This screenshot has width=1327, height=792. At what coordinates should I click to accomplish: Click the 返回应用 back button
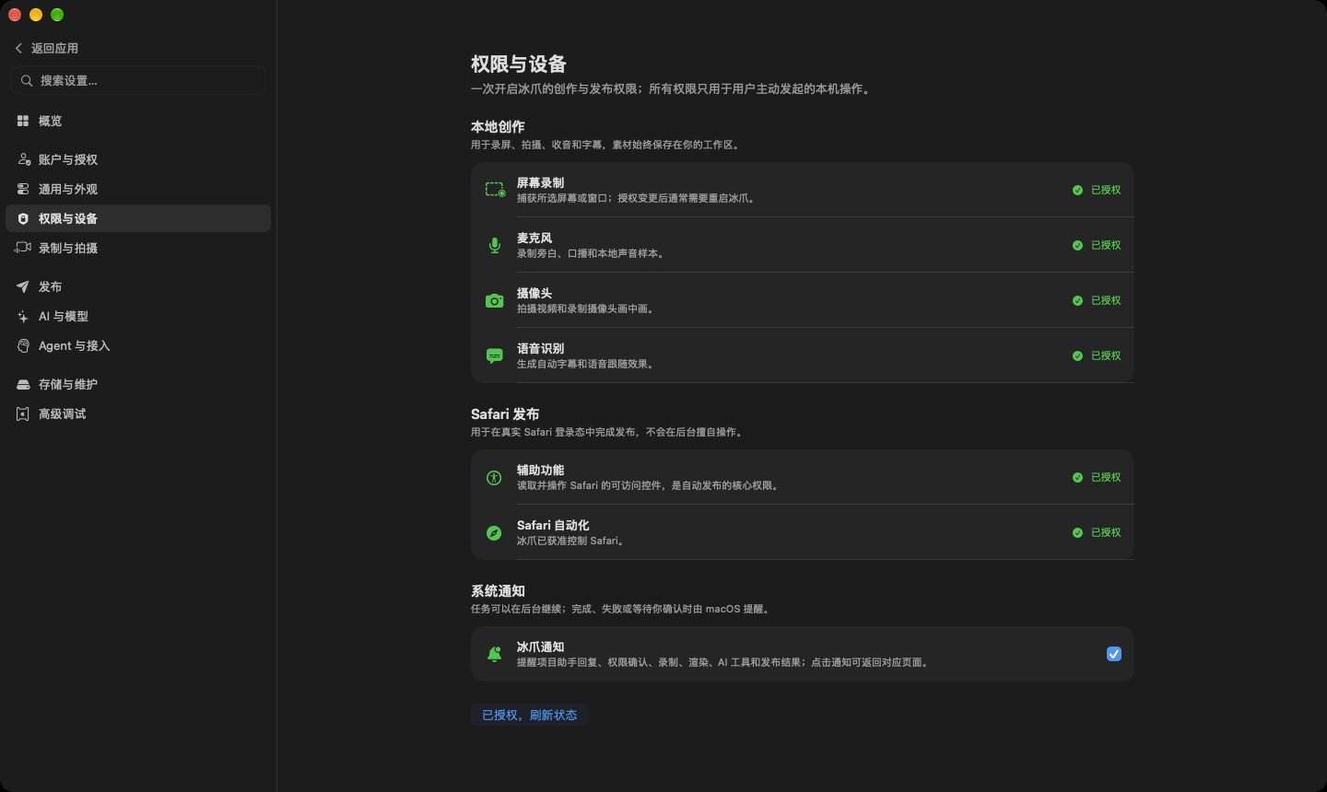coord(46,48)
